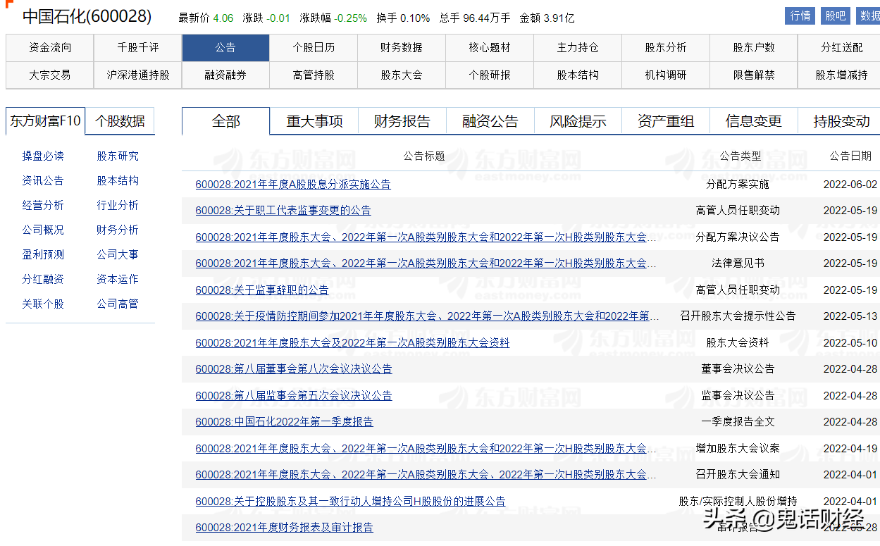Open the 关于控股股东及其一致行动人增持公司H股股份的进展公告 link
Image resolution: width=880 pixels, height=546 pixels.
click(350, 501)
